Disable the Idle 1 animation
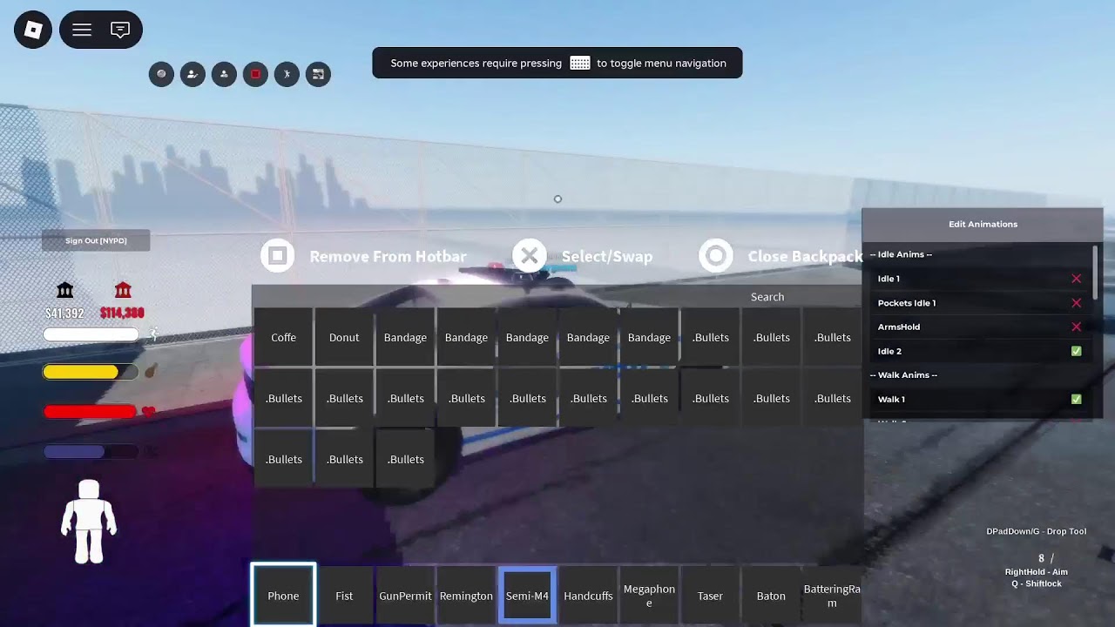Image resolution: width=1115 pixels, height=627 pixels. pyautogui.click(x=1076, y=279)
